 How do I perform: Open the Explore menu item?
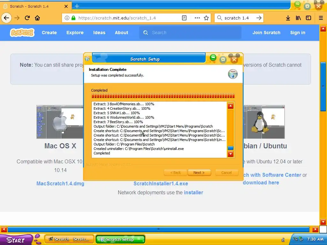[75, 33]
